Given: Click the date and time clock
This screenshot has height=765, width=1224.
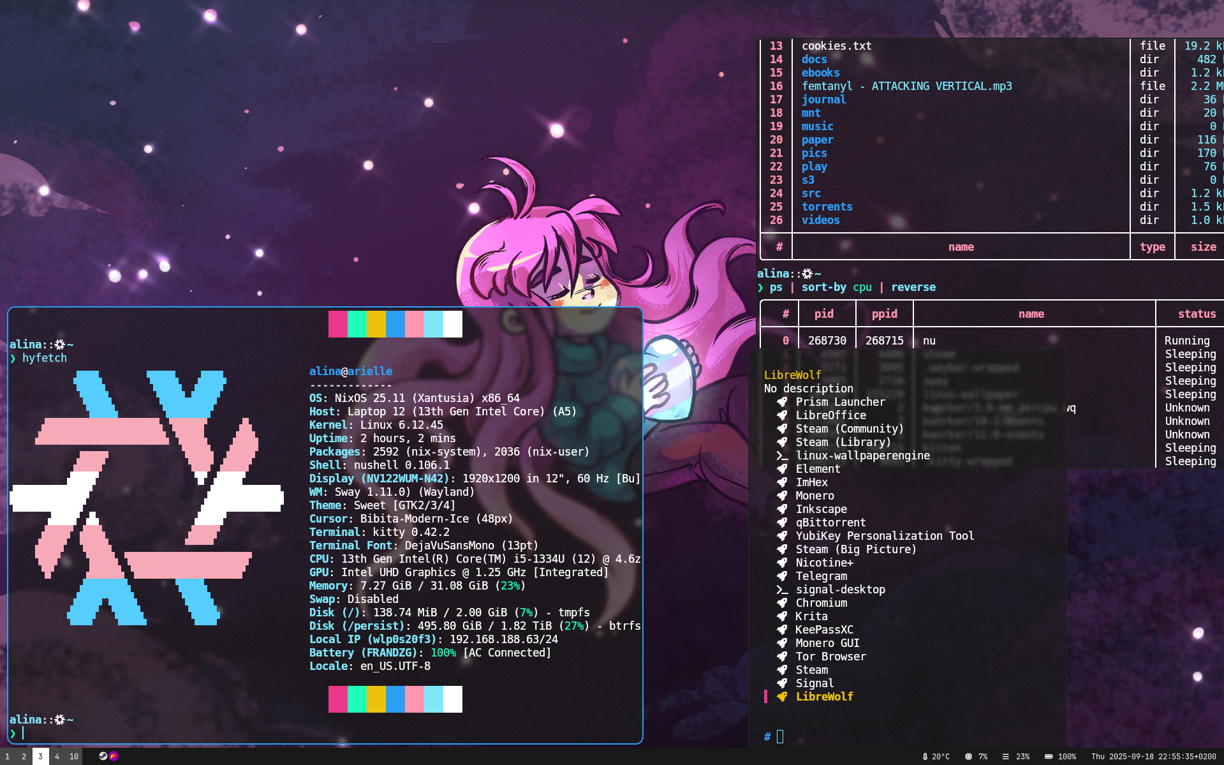Looking at the screenshot, I should click(1153, 757).
